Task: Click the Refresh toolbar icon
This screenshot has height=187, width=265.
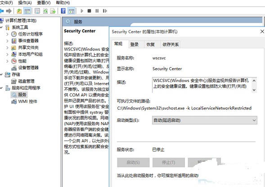Action: pyautogui.click(x=45, y=11)
